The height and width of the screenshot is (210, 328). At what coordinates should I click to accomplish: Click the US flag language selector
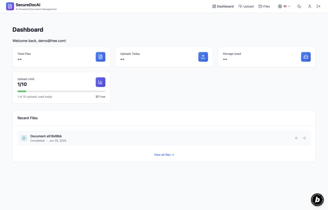click(x=285, y=6)
